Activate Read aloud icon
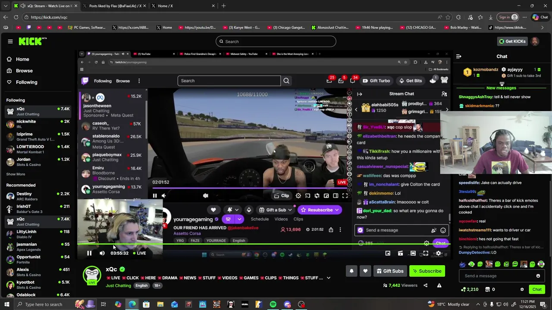This screenshot has width=552, height=310. (x=439, y=17)
